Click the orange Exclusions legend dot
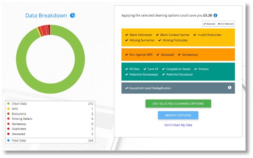This screenshot has width=253, height=158. tap(8, 114)
